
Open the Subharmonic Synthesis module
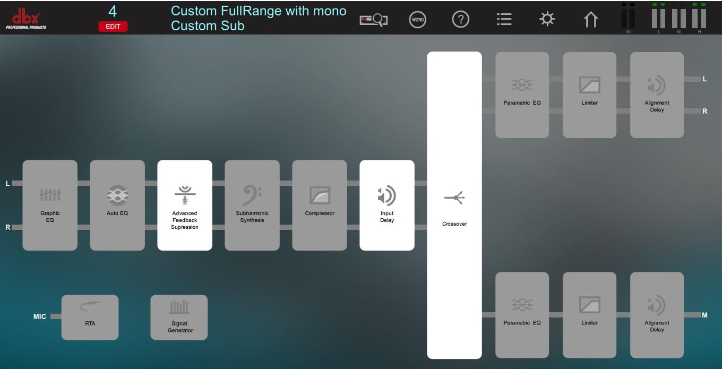tap(252, 205)
